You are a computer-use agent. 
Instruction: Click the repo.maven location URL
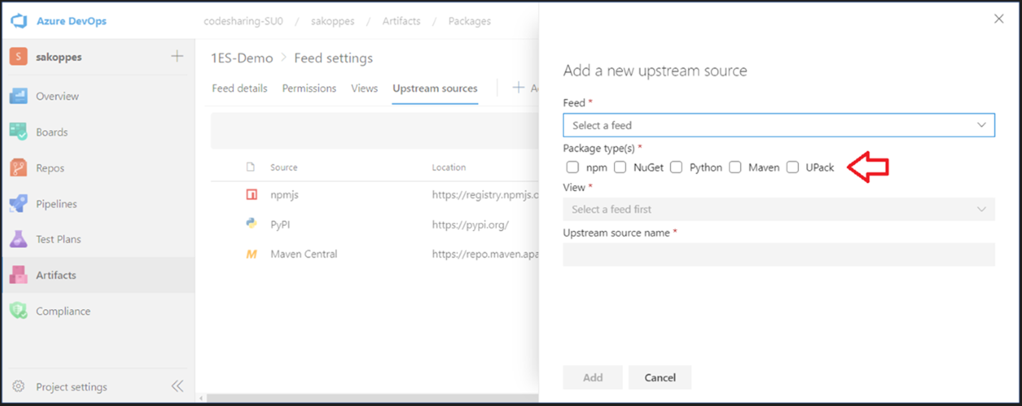[x=485, y=254]
